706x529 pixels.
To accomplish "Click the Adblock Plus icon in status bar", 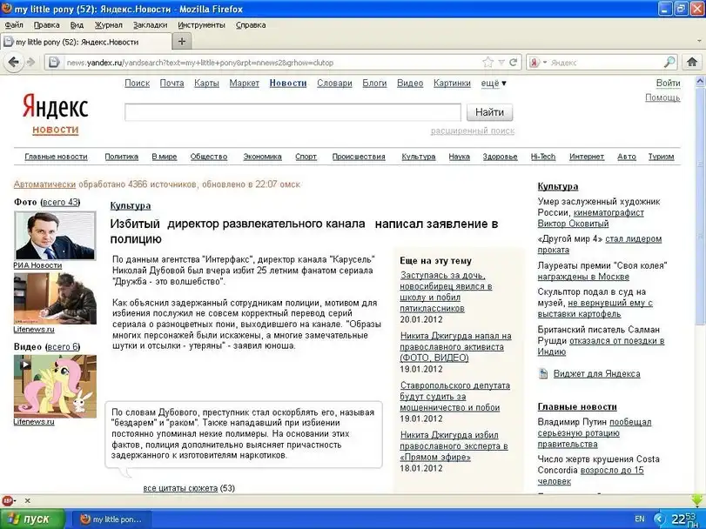I will tap(8, 500).
